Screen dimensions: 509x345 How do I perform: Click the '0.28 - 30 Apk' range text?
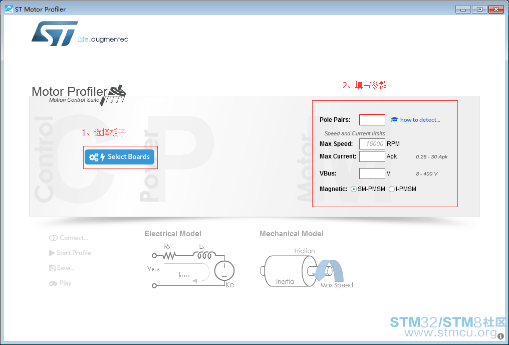(x=432, y=157)
